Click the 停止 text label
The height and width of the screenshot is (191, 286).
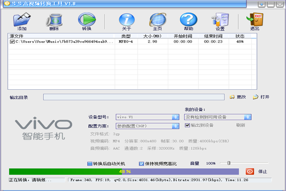(263, 171)
